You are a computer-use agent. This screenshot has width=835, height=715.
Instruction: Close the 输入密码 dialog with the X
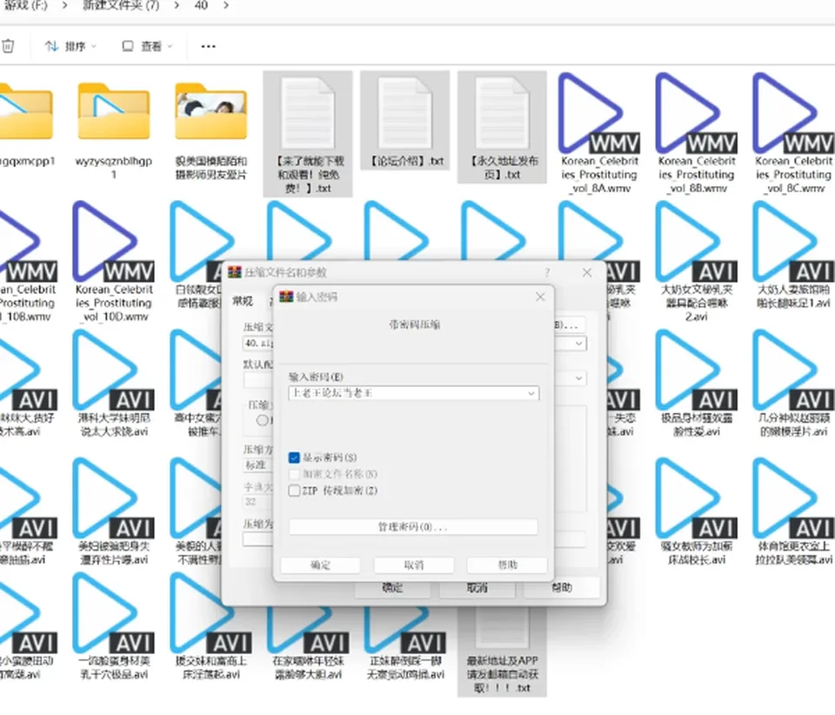coord(540,297)
